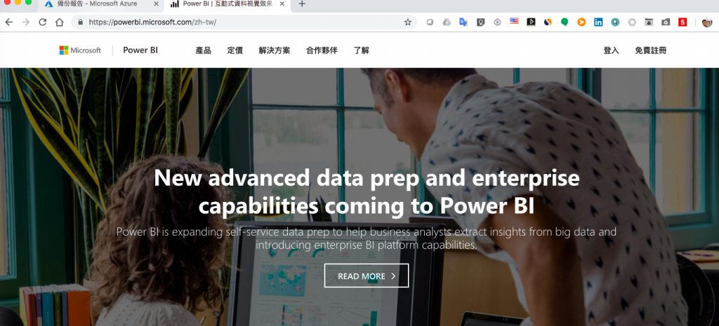Click the READ MORE button
The image size is (719, 326).
[367, 276]
